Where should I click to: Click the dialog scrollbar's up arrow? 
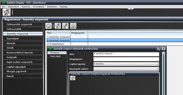tap(164, 53)
